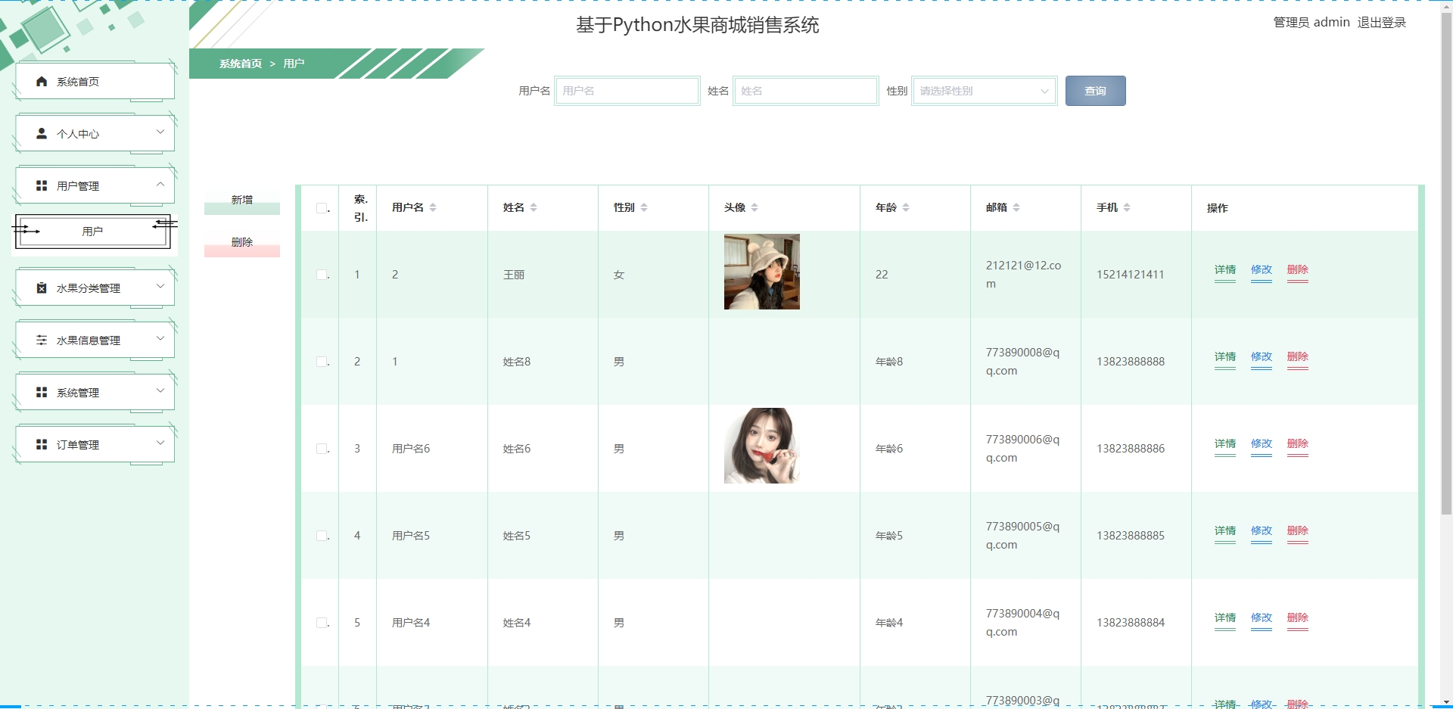View 详情 for user 王丽
The height and width of the screenshot is (709, 1453).
(x=1224, y=270)
